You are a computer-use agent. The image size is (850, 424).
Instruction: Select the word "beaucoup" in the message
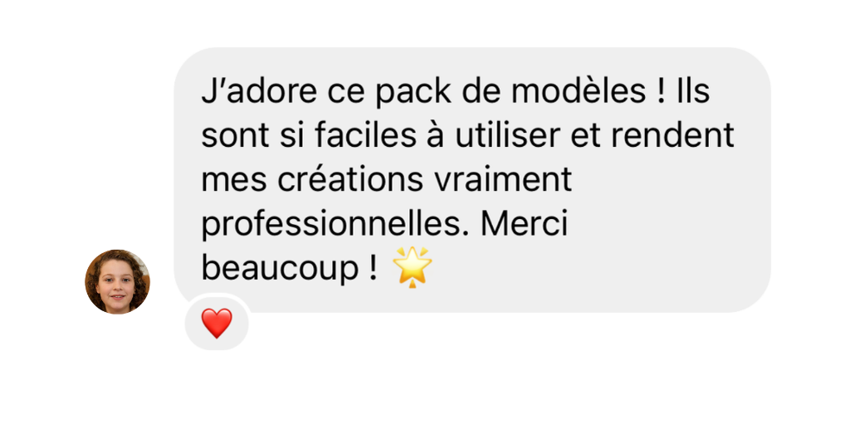pos(280,270)
